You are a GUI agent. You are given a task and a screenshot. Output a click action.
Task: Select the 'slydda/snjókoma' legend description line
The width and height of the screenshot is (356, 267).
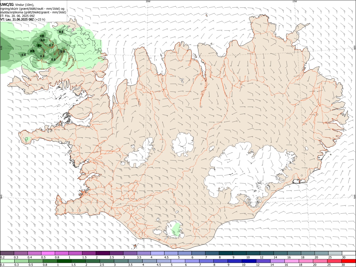[x=33, y=12]
